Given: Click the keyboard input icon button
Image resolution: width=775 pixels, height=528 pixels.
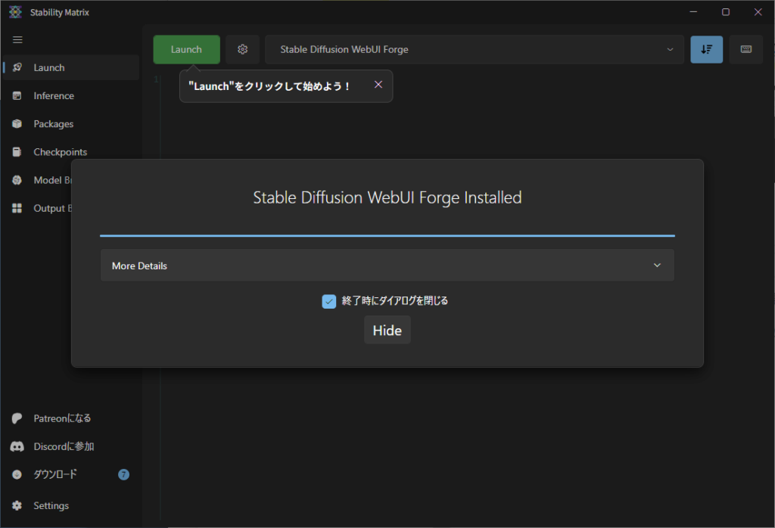Looking at the screenshot, I should (x=745, y=49).
